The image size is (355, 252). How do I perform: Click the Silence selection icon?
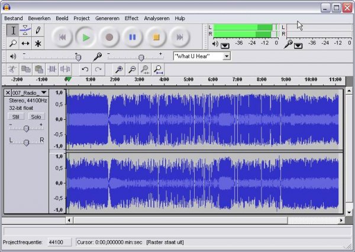pos(65,69)
